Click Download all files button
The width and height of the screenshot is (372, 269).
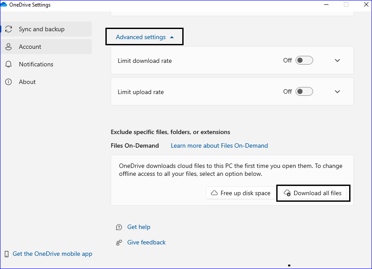tap(313, 193)
